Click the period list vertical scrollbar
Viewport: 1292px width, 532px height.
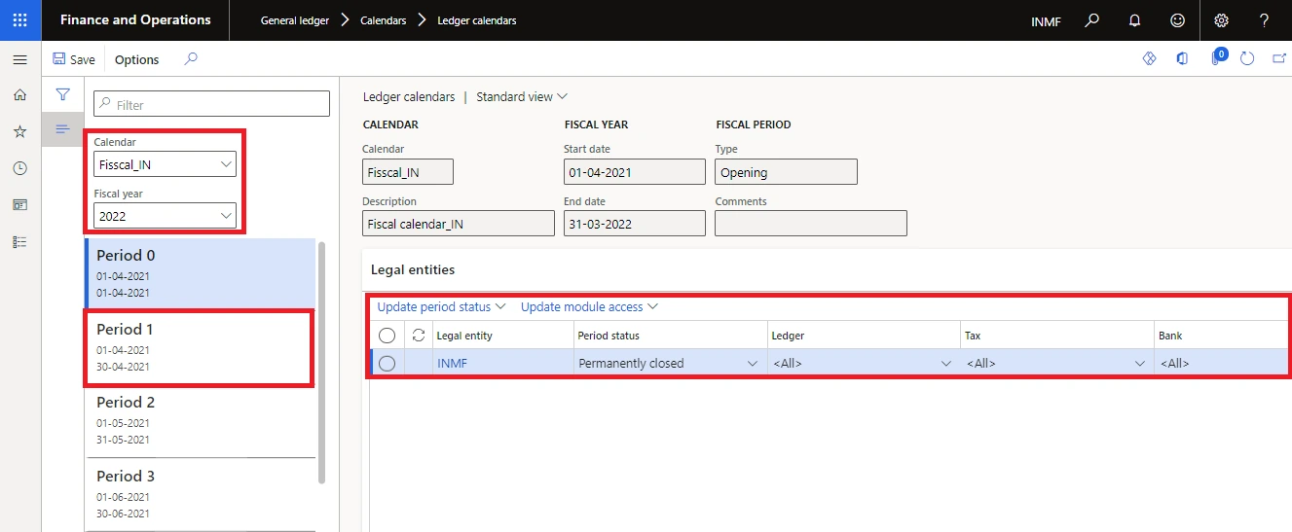(x=322, y=362)
